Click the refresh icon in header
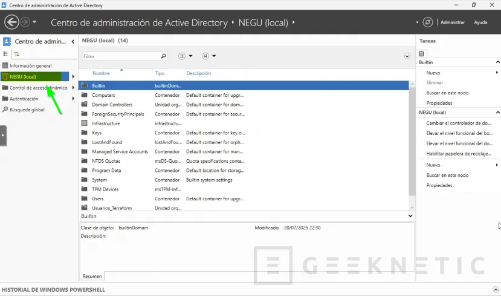The width and height of the screenshot is (501, 296). [x=427, y=22]
